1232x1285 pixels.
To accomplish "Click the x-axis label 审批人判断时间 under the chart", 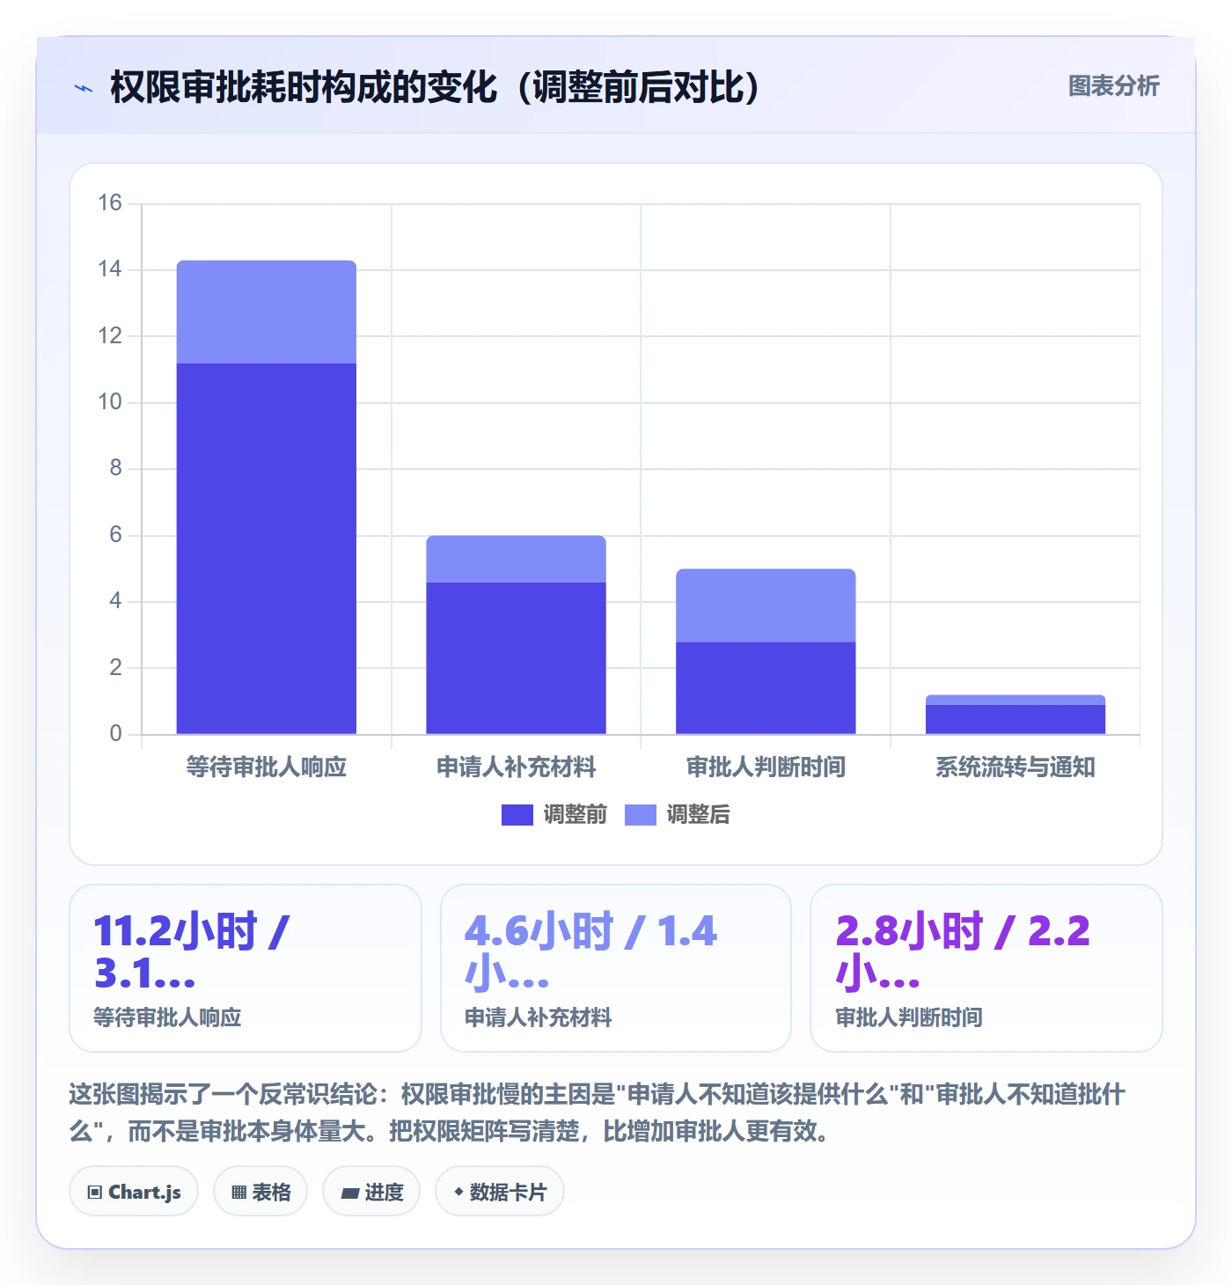I will [x=766, y=767].
